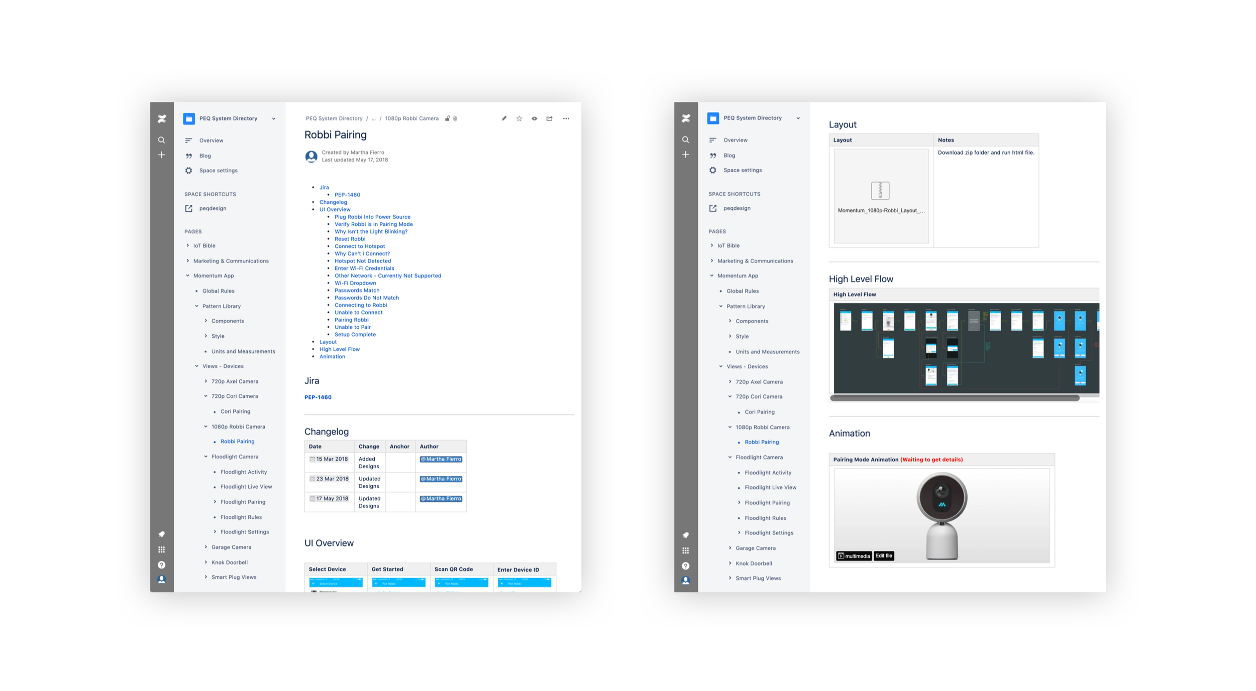Image resolution: width=1256 pixels, height=691 pixels.
Task: Click the help question mark icon in left sidebar
Action: 161,565
